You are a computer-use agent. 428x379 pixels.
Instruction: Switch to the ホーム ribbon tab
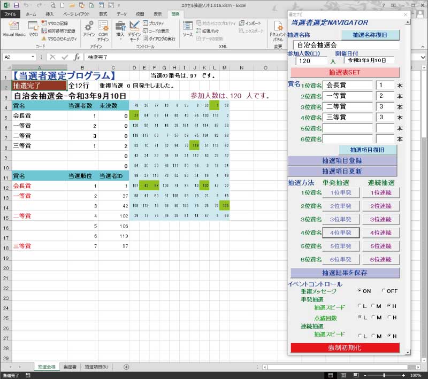[x=31, y=14]
